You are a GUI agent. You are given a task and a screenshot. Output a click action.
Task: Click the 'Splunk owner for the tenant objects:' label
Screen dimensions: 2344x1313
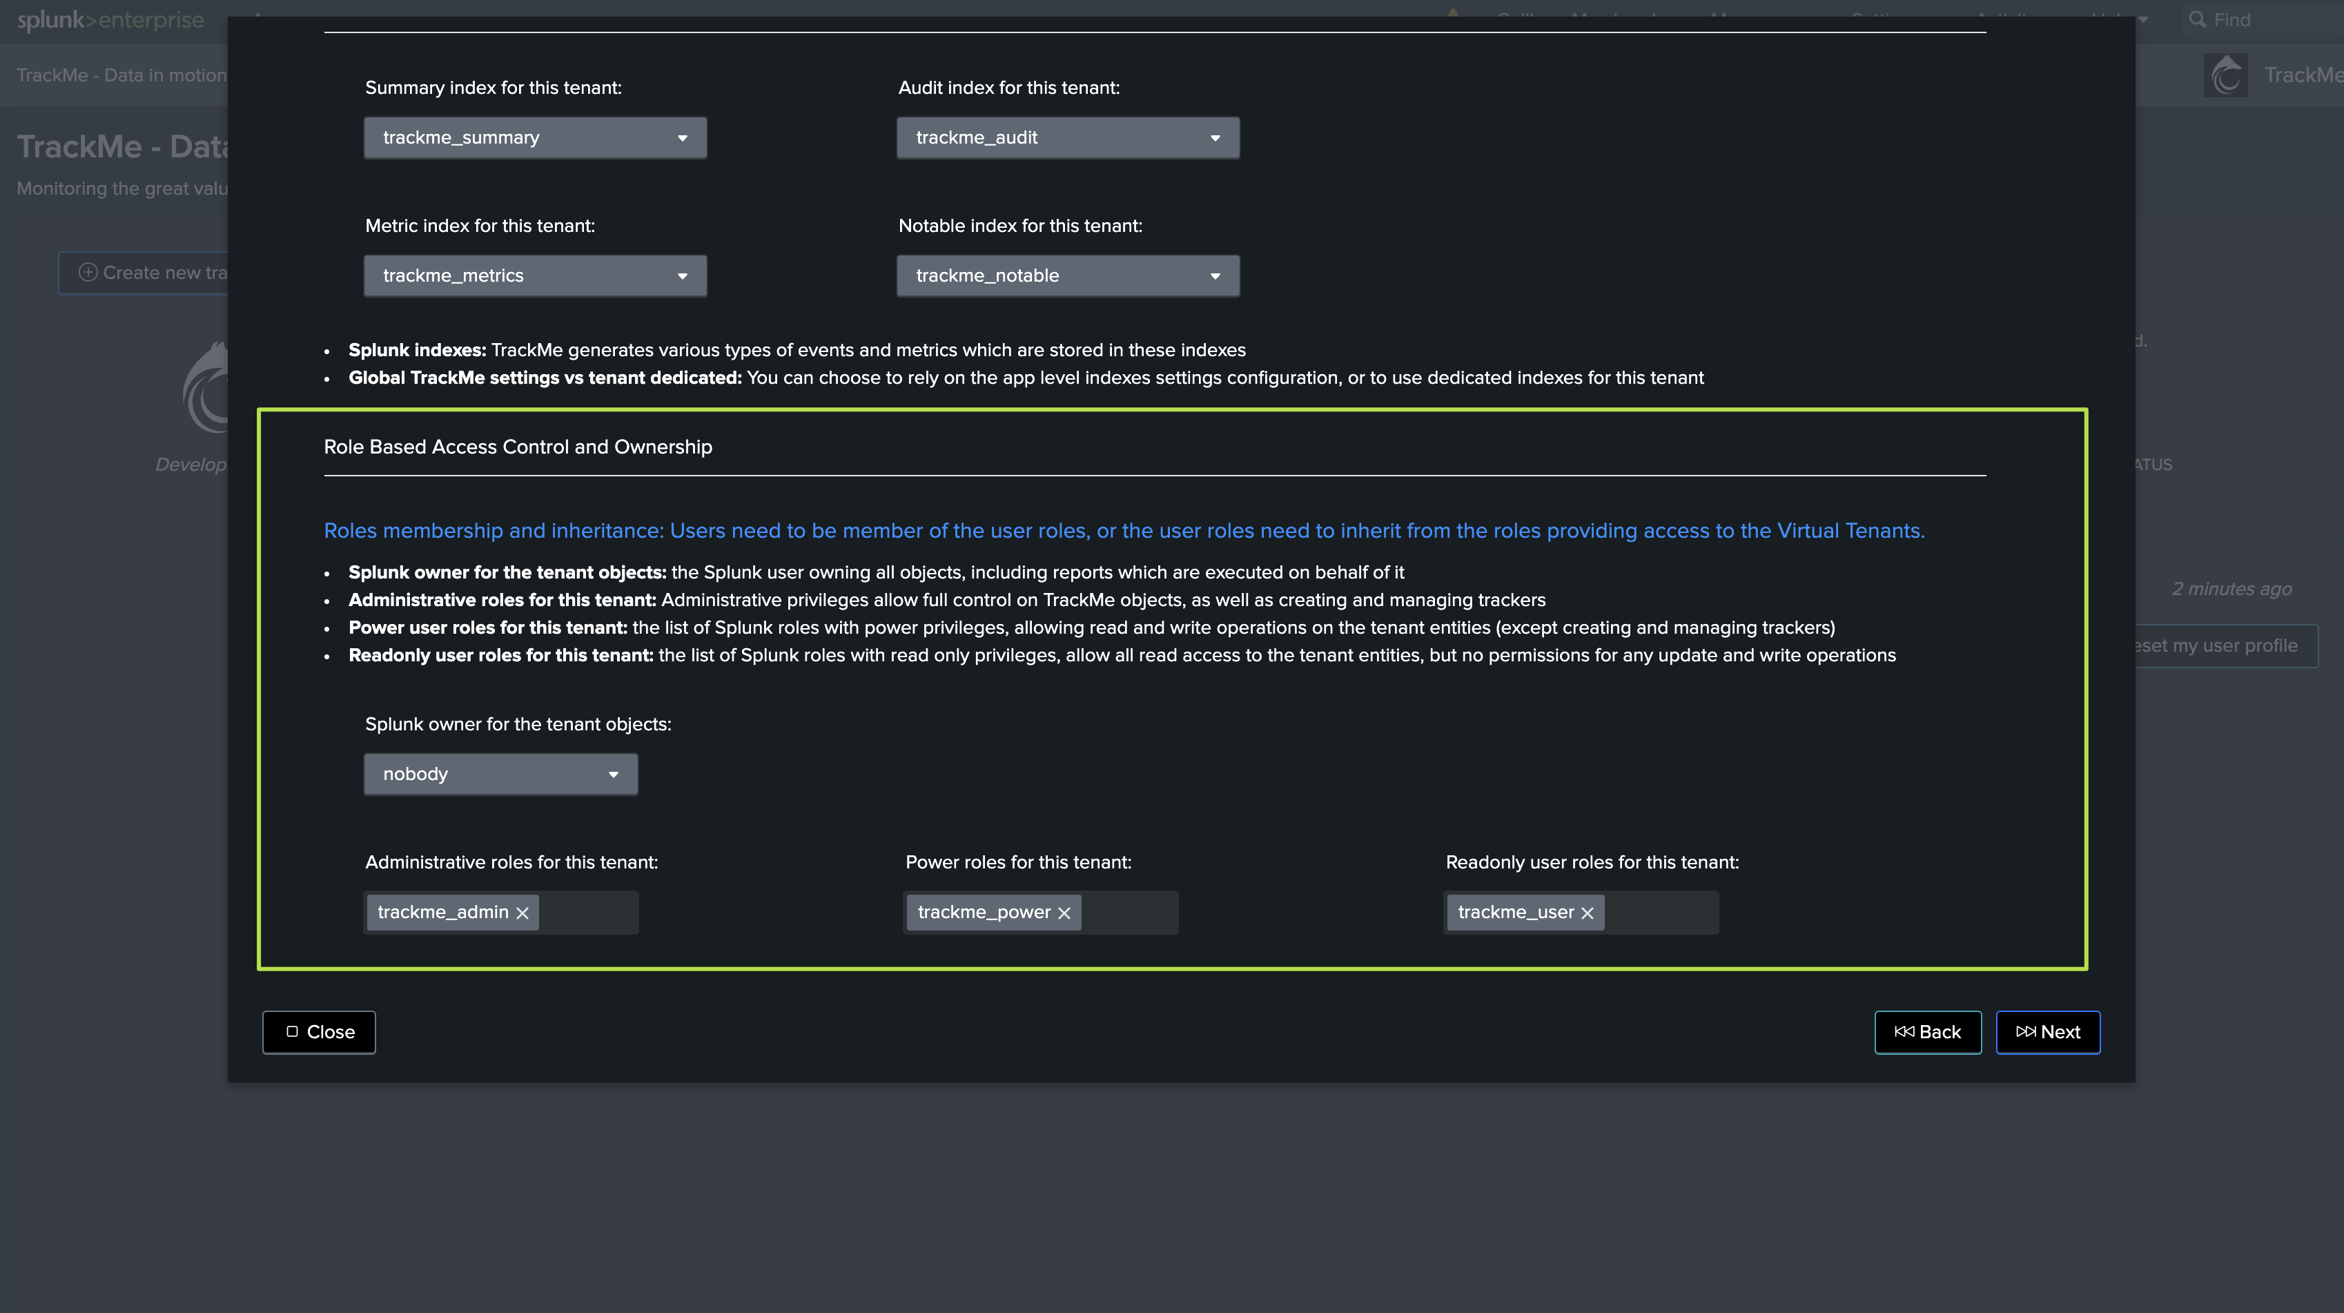point(518,724)
